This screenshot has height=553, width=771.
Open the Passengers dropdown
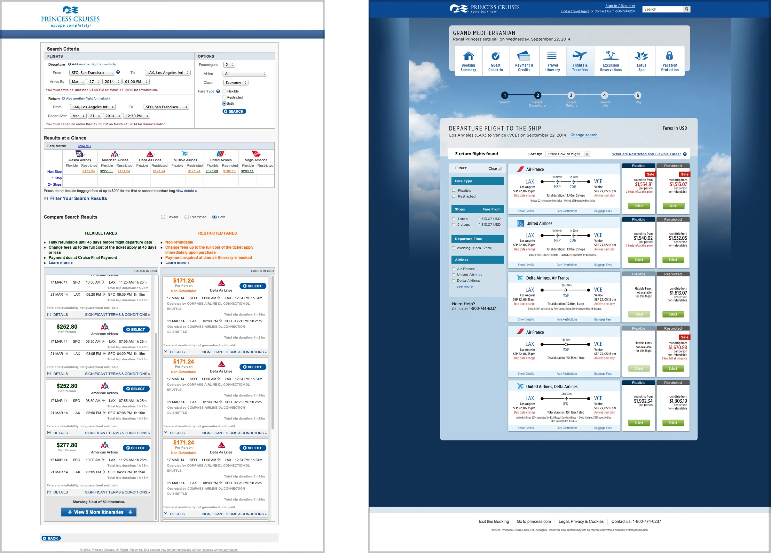pos(229,65)
